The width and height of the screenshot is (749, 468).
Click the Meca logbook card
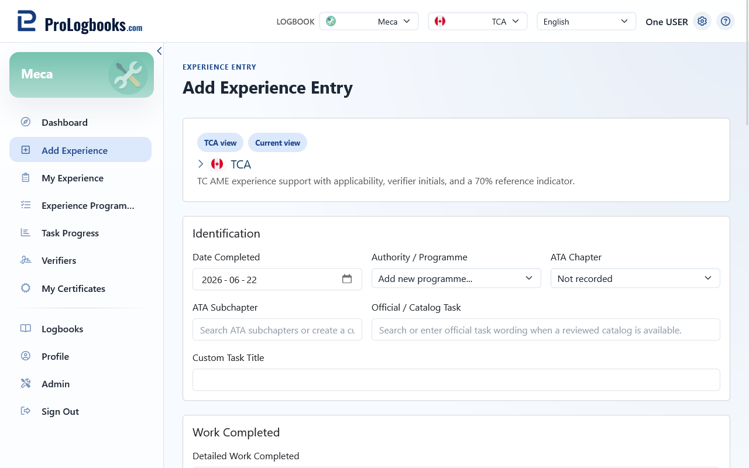(81, 75)
